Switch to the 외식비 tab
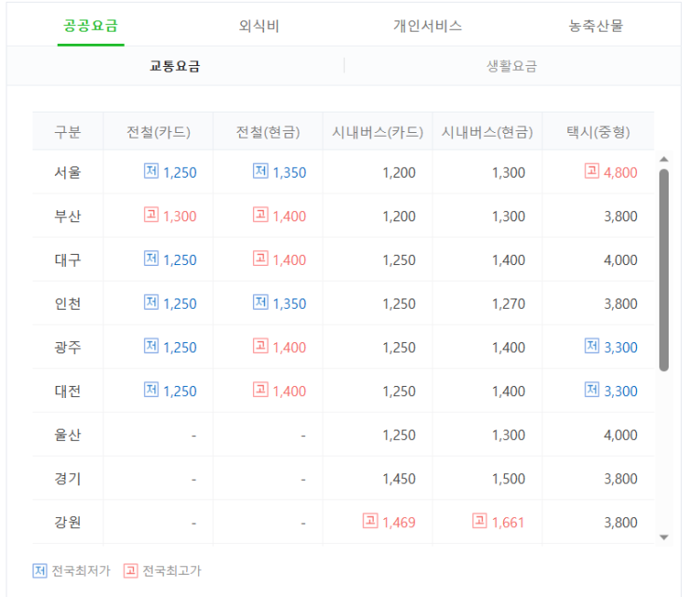 pyautogui.click(x=259, y=26)
